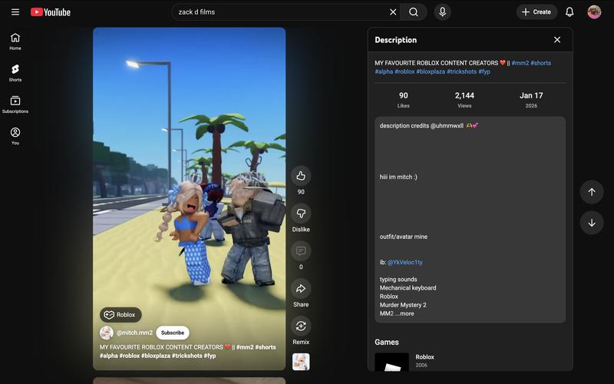Click the YouTube logo
This screenshot has height=384, width=614.
pos(51,12)
